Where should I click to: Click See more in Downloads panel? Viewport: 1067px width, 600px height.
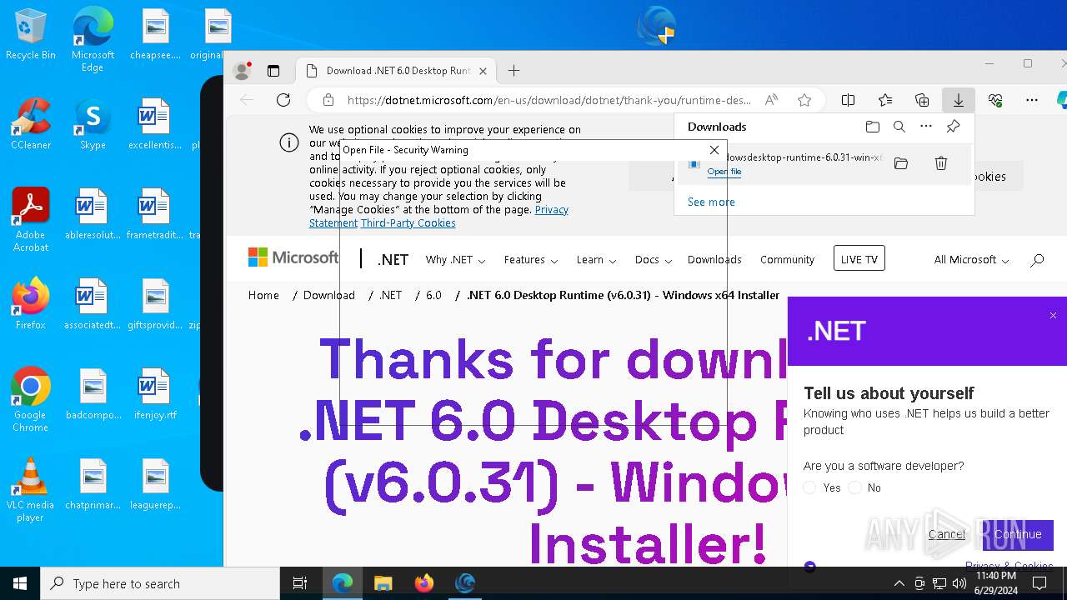711,202
